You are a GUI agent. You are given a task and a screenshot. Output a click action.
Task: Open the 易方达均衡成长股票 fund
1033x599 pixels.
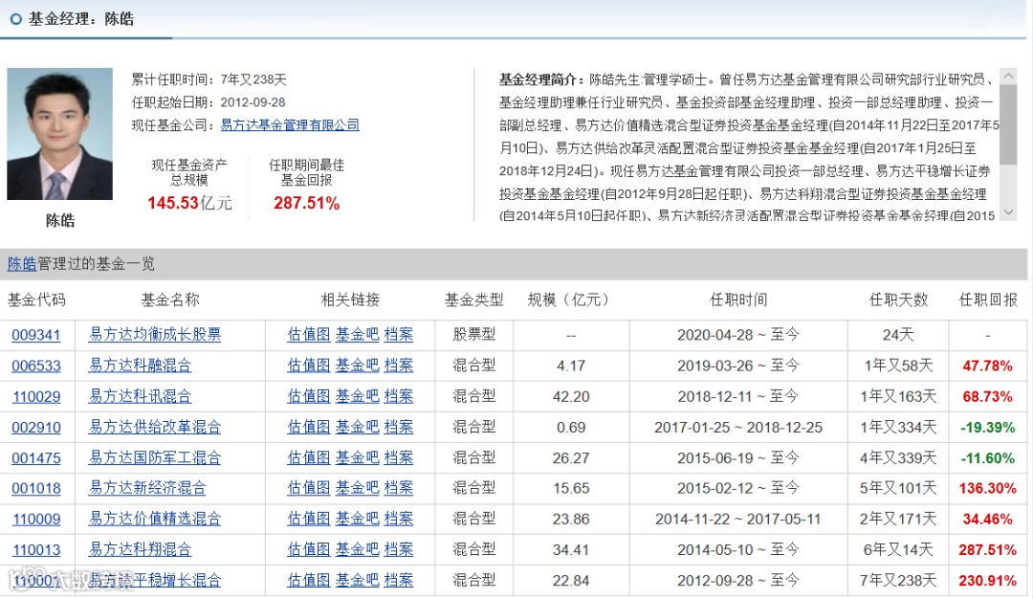[x=155, y=334]
